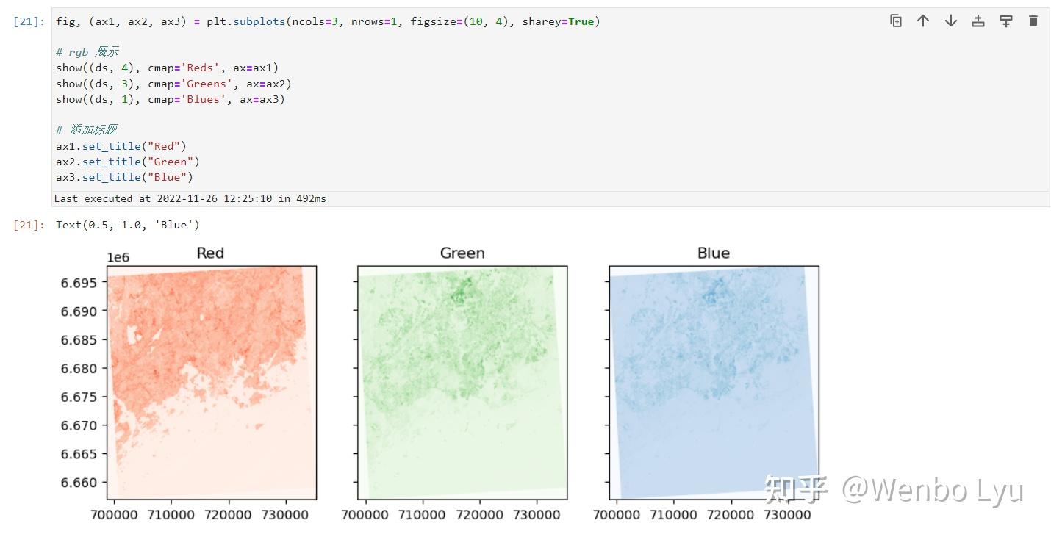Click the Last executed timestamp text

(x=190, y=198)
